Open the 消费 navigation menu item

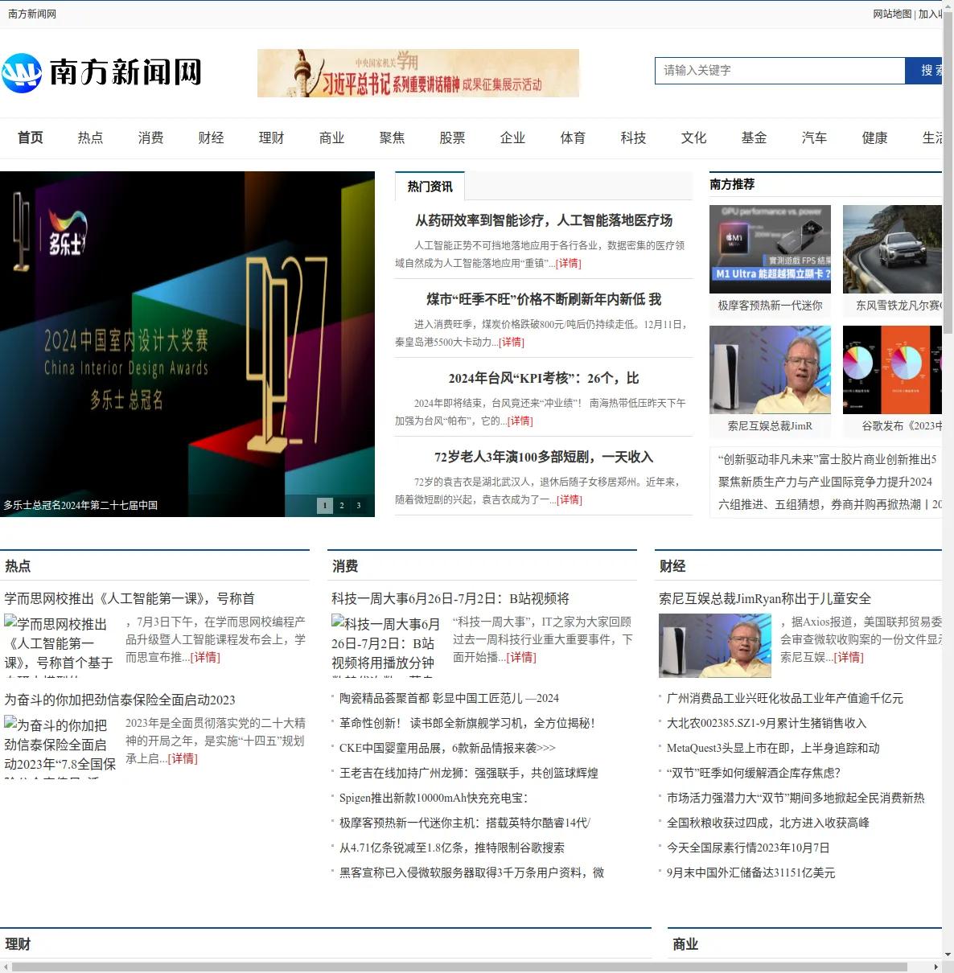(x=151, y=138)
